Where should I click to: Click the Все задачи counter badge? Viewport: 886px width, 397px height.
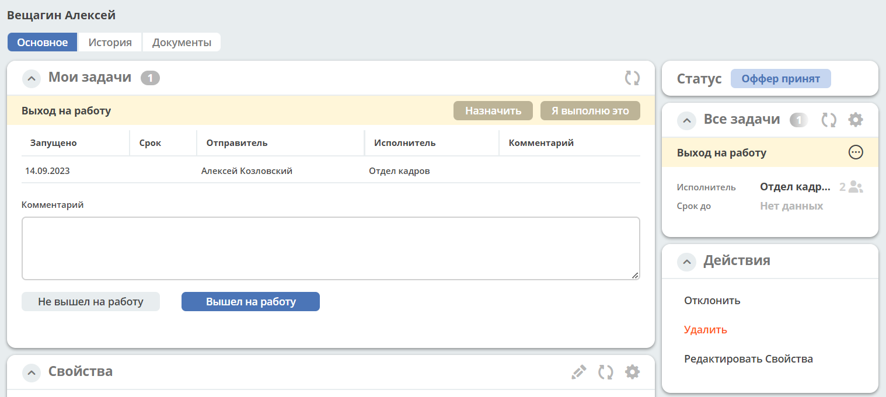799,120
